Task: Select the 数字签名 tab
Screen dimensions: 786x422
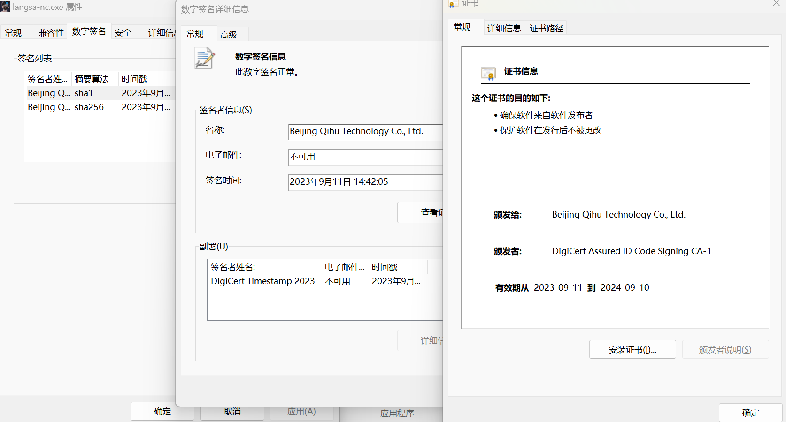Action: (89, 31)
